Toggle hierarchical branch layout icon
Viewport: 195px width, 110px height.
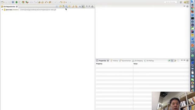click(80, 6)
